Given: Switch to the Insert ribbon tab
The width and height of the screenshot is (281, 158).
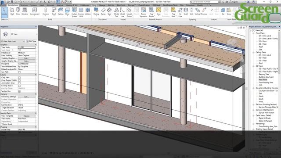Looking at the screenshot, I should click(42, 5).
